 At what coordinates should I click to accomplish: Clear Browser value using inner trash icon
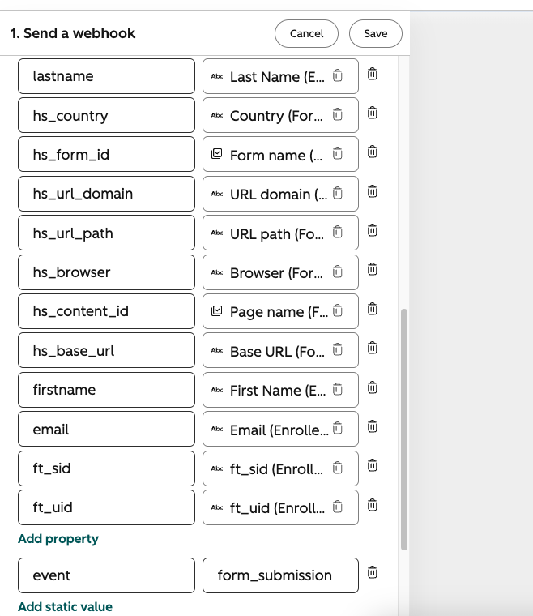[338, 272]
